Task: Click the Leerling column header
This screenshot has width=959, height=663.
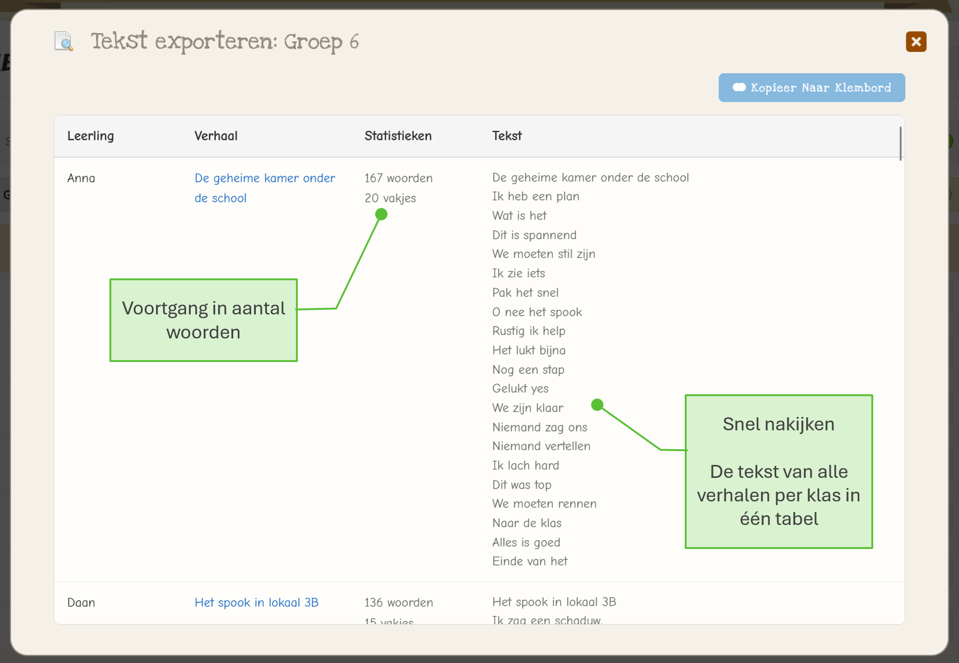Action: pyautogui.click(x=90, y=136)
